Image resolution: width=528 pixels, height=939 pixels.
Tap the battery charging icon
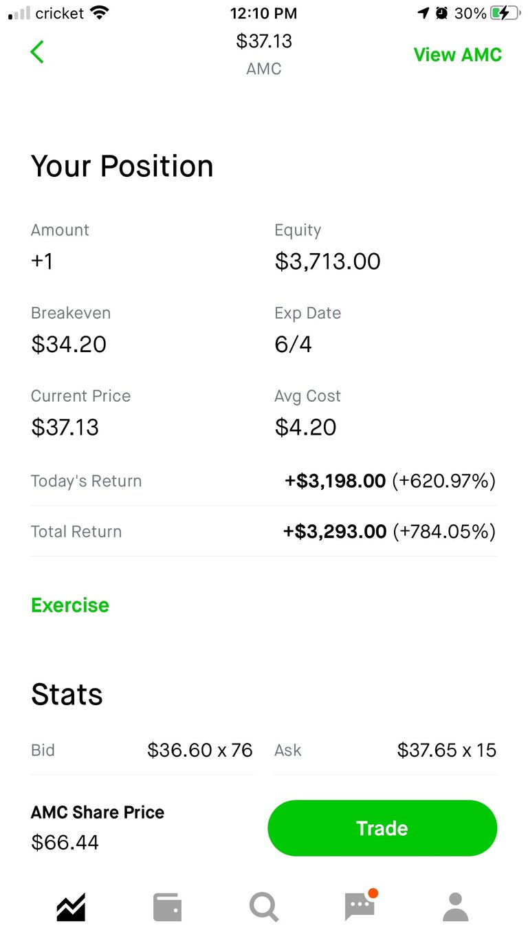tap(504, 13)
